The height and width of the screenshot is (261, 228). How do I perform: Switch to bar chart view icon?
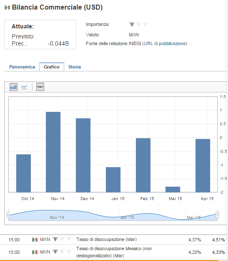13,87
